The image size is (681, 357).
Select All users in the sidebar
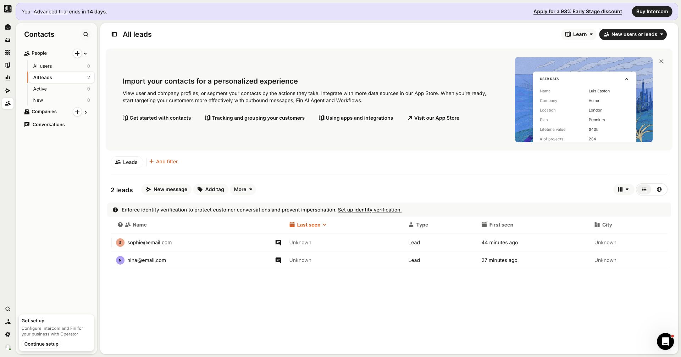click(x=61, y=66)
